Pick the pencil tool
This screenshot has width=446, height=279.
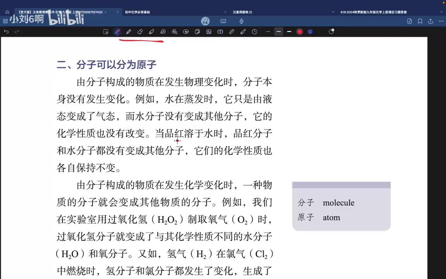[129, 32]
